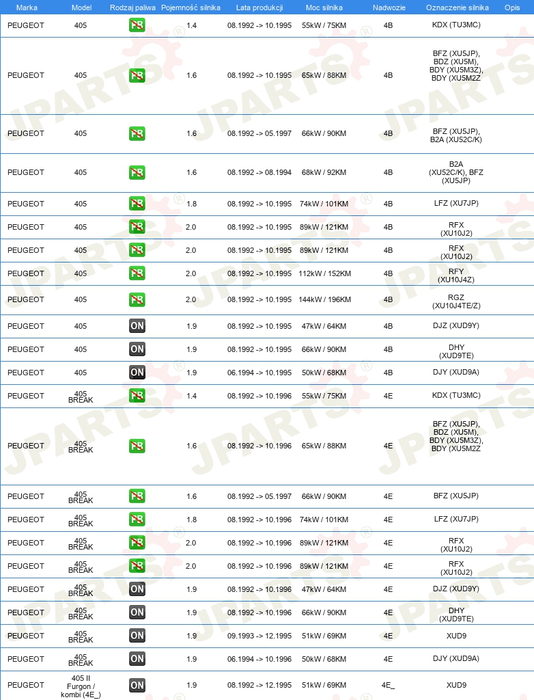Click the Marka column header
The height and width of the screenshot is (700, 534).
point(27,8)
